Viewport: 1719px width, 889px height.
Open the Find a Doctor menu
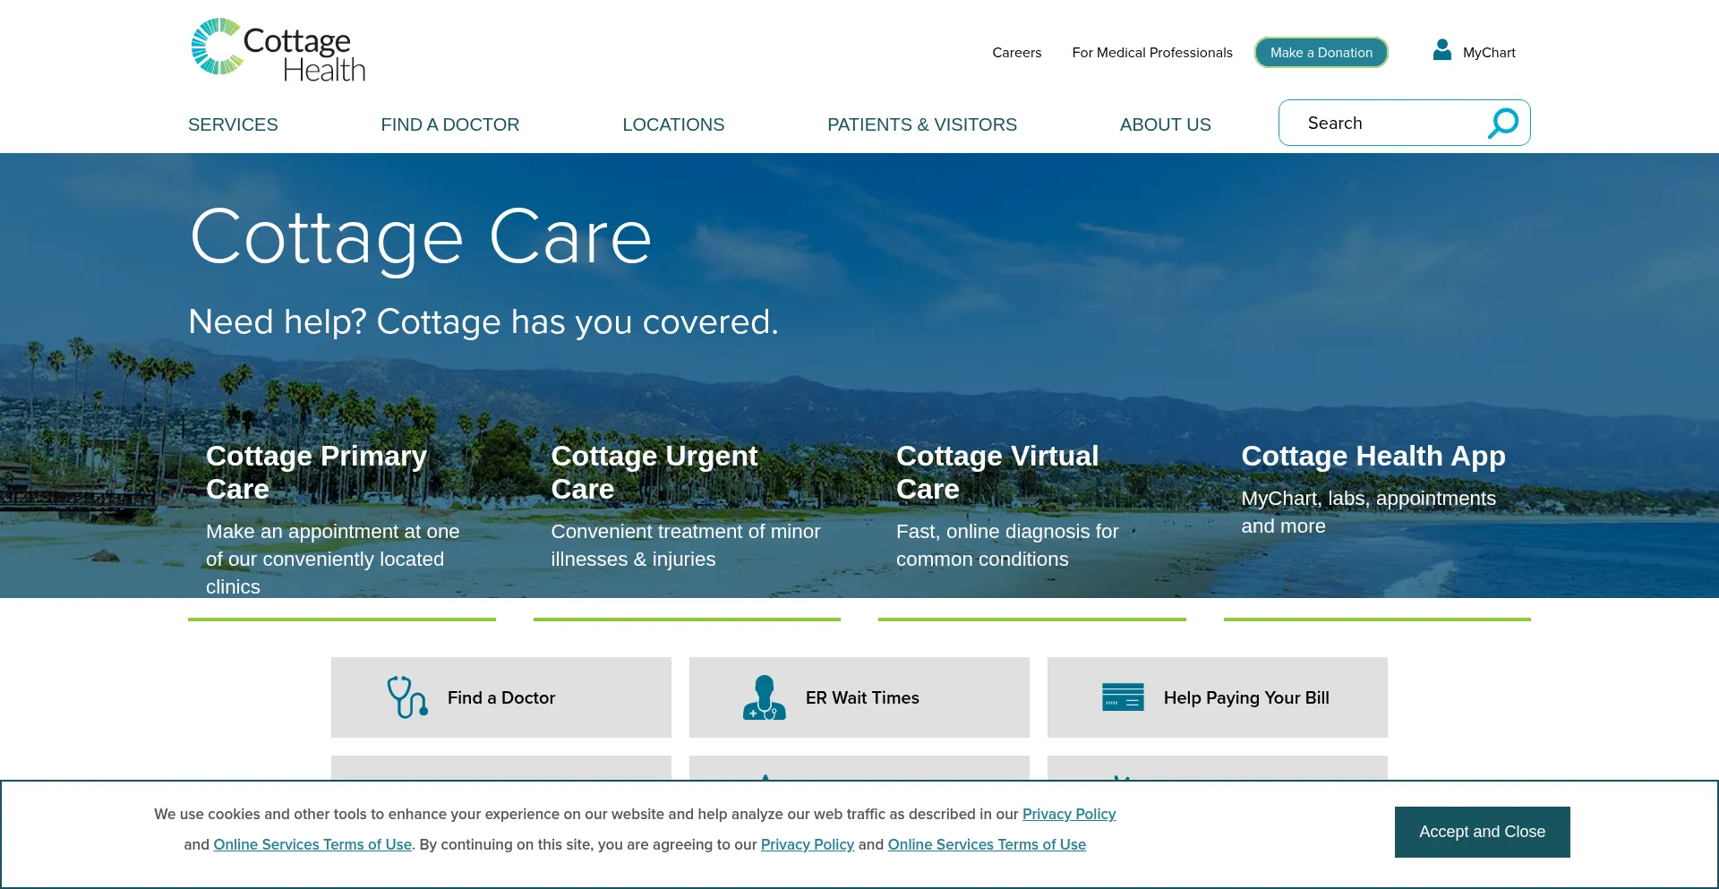tap(450, 124)
